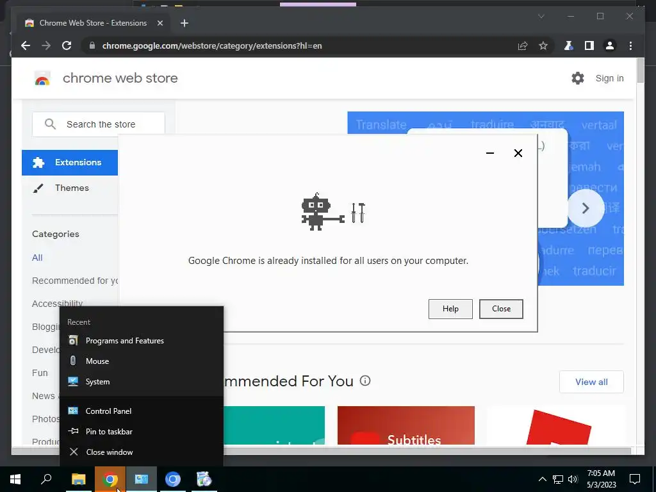
Task: Advance the banner carousel with next arrow
Action: [x=586, y=208]
